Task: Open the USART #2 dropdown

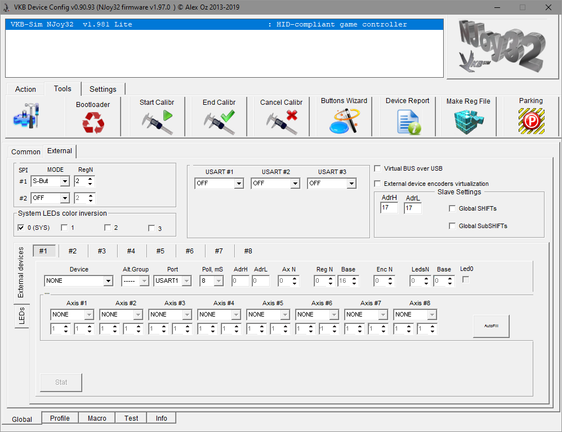Action: click(x=295, y=184)
